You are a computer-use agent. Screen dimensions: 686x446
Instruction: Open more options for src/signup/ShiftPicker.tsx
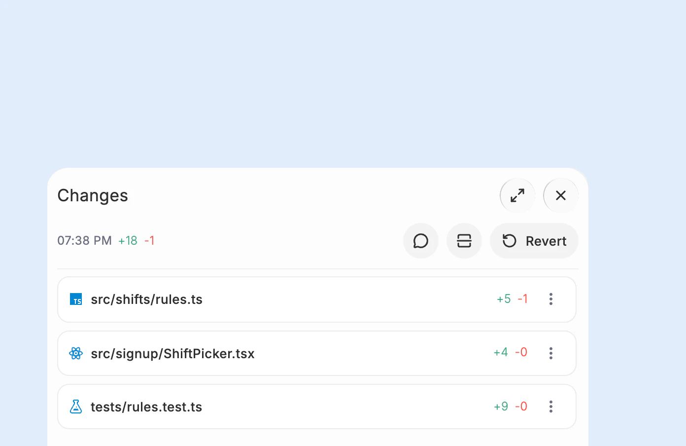(551, 353)
